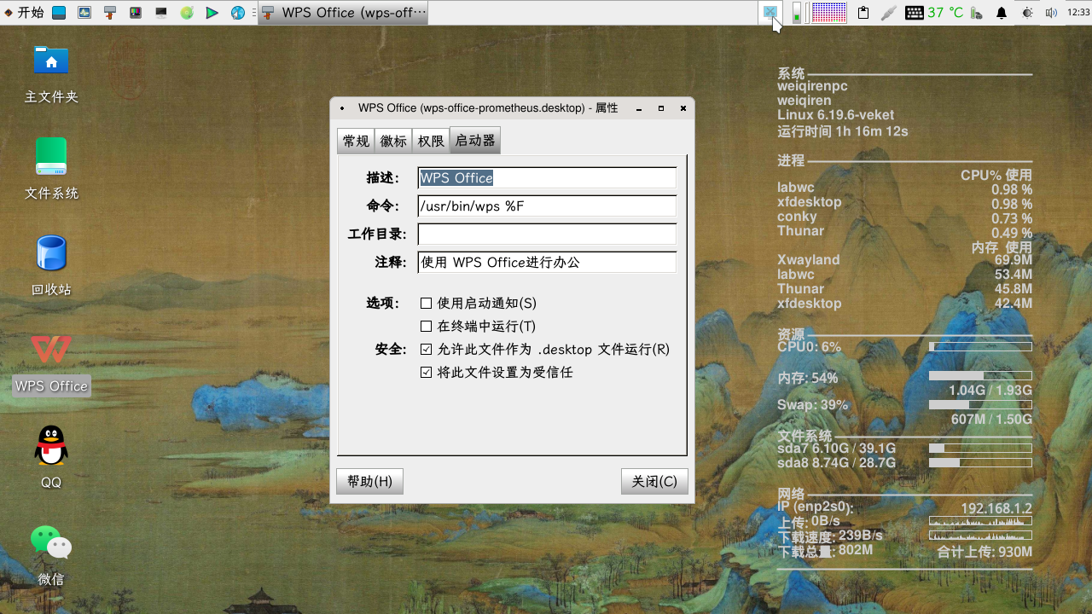Screen dimensions: 1092x614
Task: Switch to the 常规 tab
Action: pos(356,141)
